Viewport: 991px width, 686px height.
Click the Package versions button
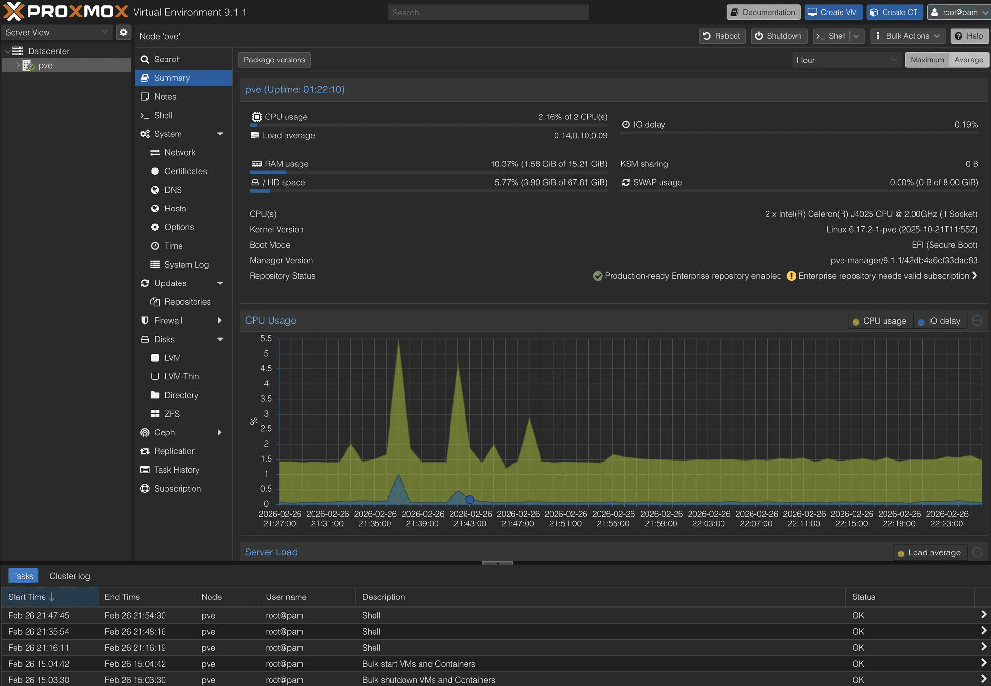[274, 60]
